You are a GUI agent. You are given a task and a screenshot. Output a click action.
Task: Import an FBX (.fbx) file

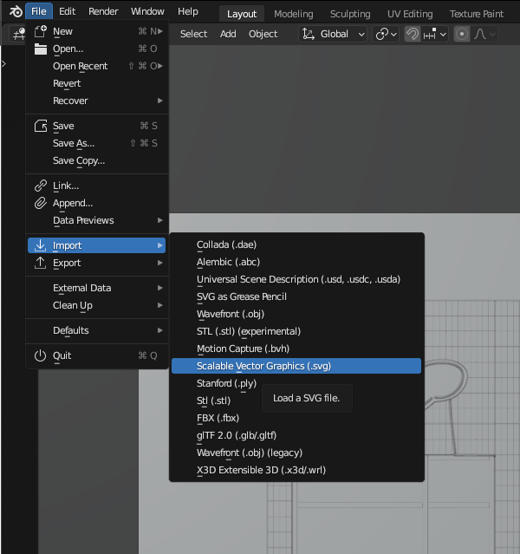tap(296, 418)
